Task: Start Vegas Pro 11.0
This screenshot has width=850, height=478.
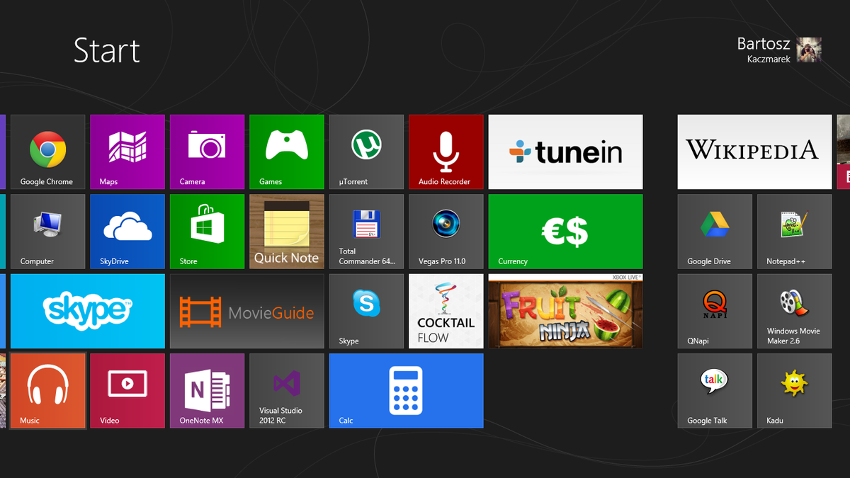Action: [x=446, y=232]
